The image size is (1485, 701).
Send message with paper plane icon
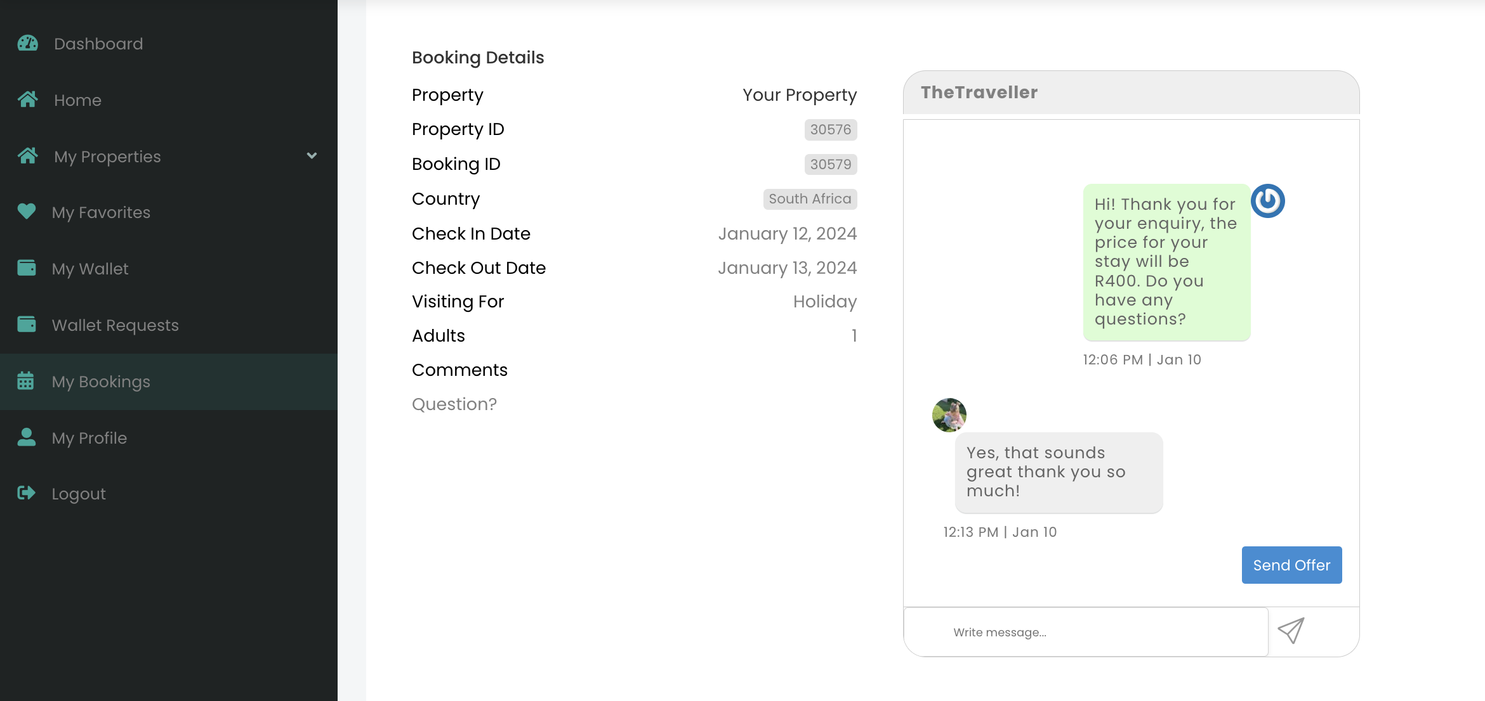pyautogui.click(x=1291, y=631)
